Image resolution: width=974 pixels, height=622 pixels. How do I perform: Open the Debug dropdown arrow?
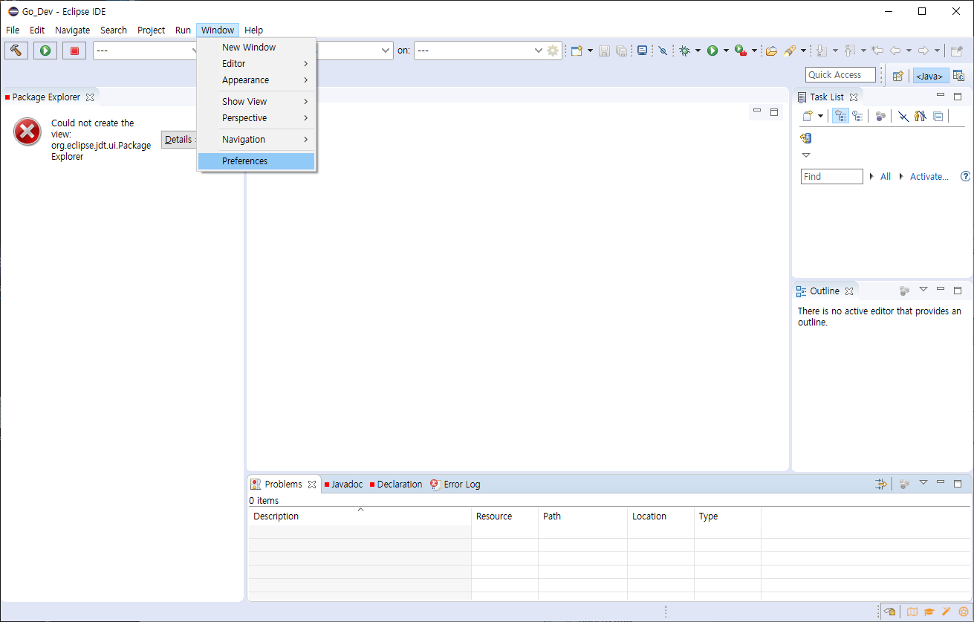[698, 51]
